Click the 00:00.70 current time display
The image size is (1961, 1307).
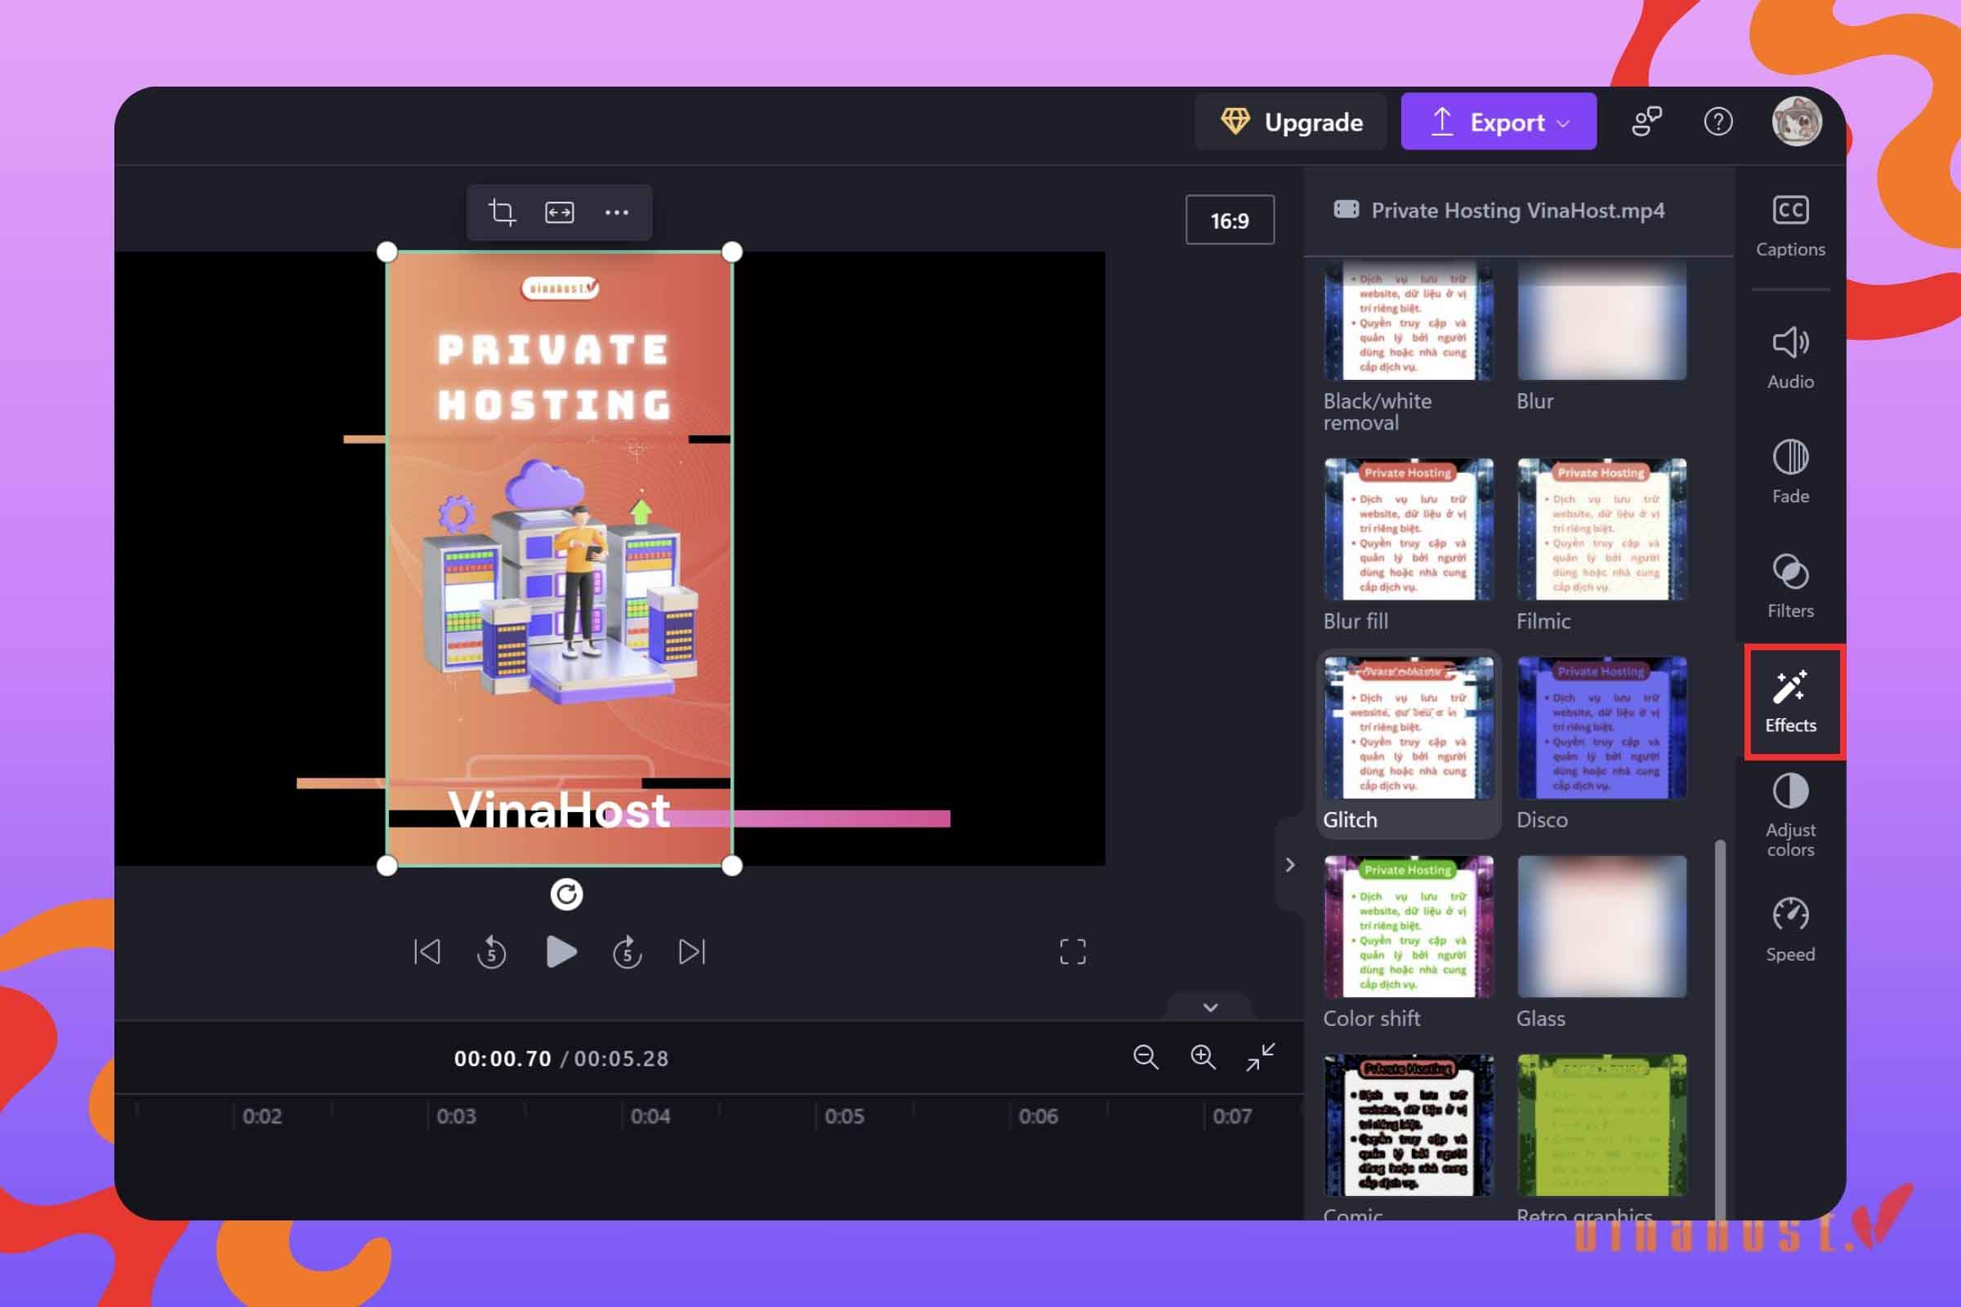pyautogui.click(x=503, y=1059)
